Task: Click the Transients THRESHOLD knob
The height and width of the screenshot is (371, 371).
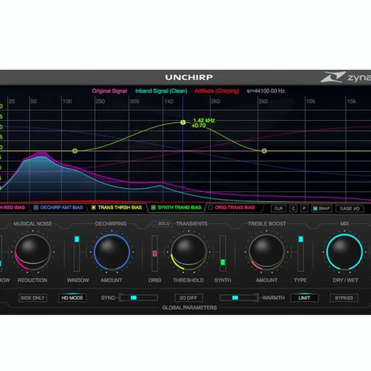Action: 189,252
